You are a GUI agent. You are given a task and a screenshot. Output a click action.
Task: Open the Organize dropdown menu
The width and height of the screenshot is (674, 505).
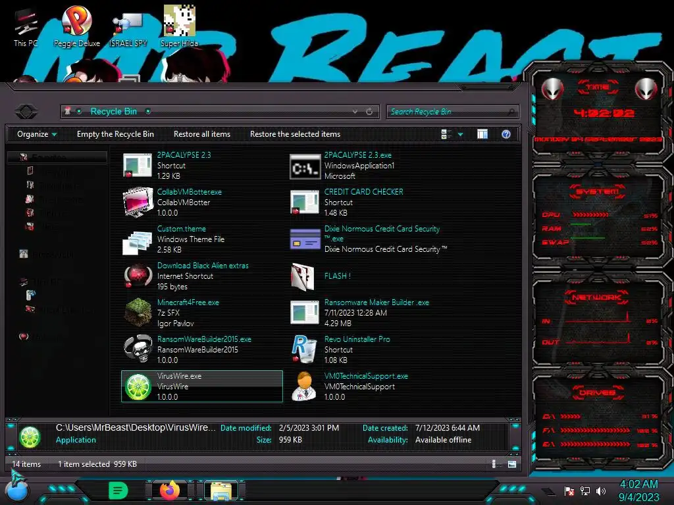pyautogui.click(x=37, y=134)
